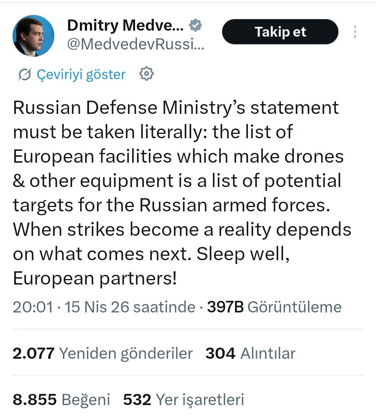Open the 8.855 Beğeni likes list
This screenshot has height=419, width=376.
pyautogui.click(x=61, y=399)
